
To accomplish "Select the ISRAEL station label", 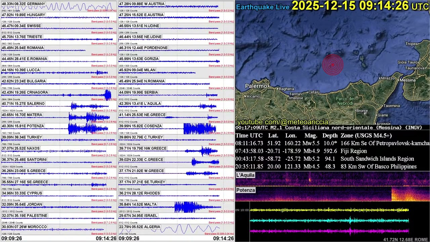I will (138, 216).
